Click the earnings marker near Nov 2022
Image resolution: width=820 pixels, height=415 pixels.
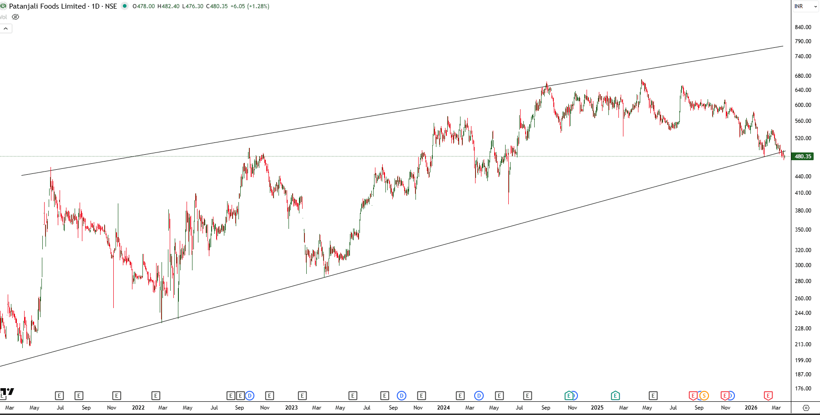[x=269, y=396]
